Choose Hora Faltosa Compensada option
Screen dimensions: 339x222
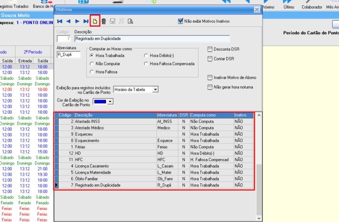pyautogui.click(x=146, y=64)
